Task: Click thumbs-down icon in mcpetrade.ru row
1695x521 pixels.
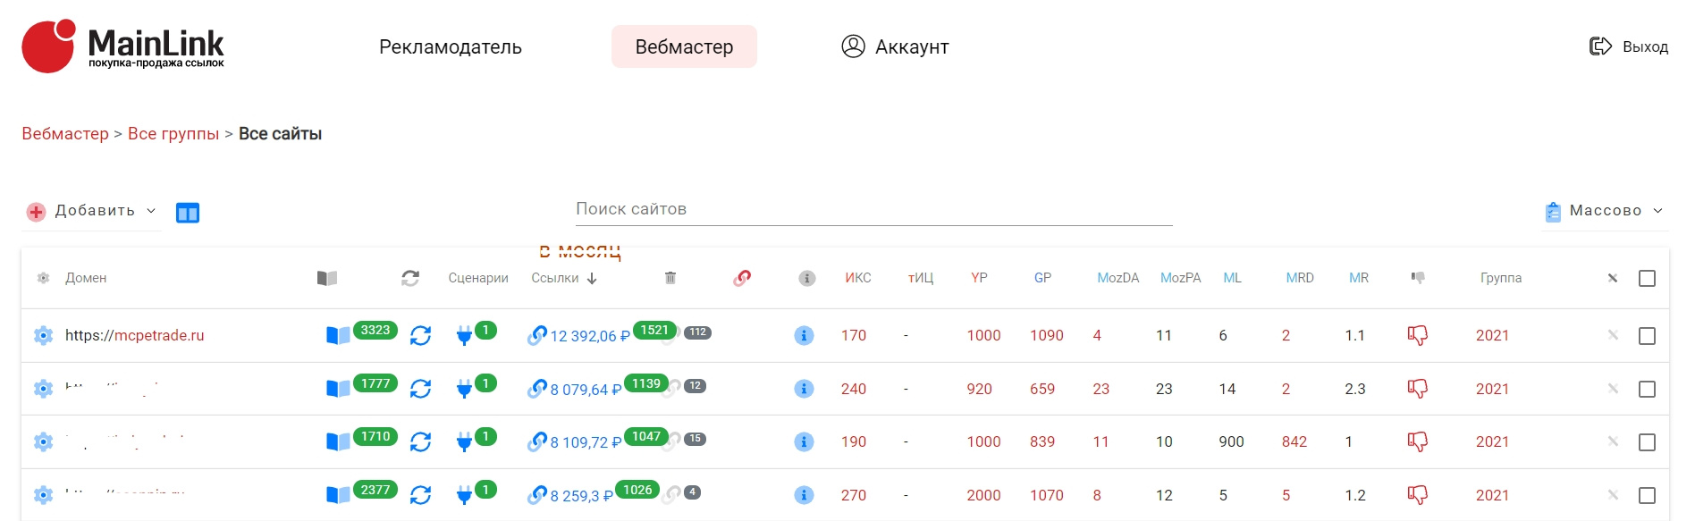Action: [1418, 335]
